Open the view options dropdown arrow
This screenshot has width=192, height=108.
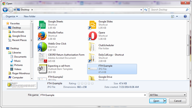click(x=177, y=16)
